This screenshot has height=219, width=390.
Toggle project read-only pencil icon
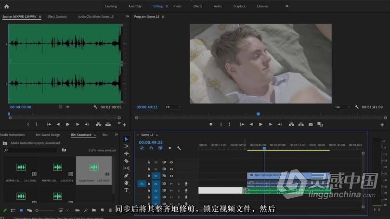tap(5, 210)
